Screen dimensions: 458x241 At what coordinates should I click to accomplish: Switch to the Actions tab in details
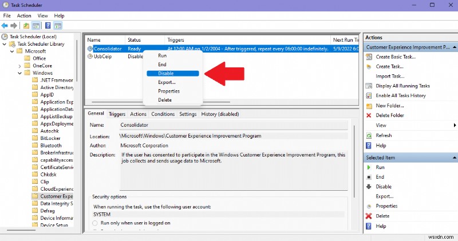point(138,114)
